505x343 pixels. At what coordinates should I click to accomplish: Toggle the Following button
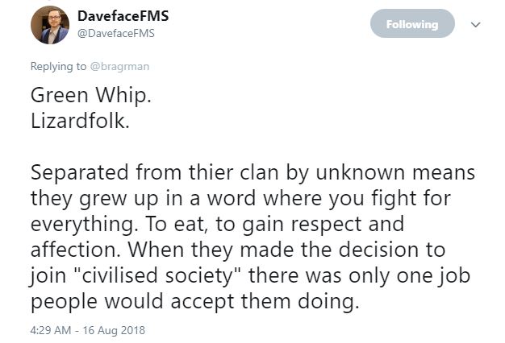click(x=411, y=24)
